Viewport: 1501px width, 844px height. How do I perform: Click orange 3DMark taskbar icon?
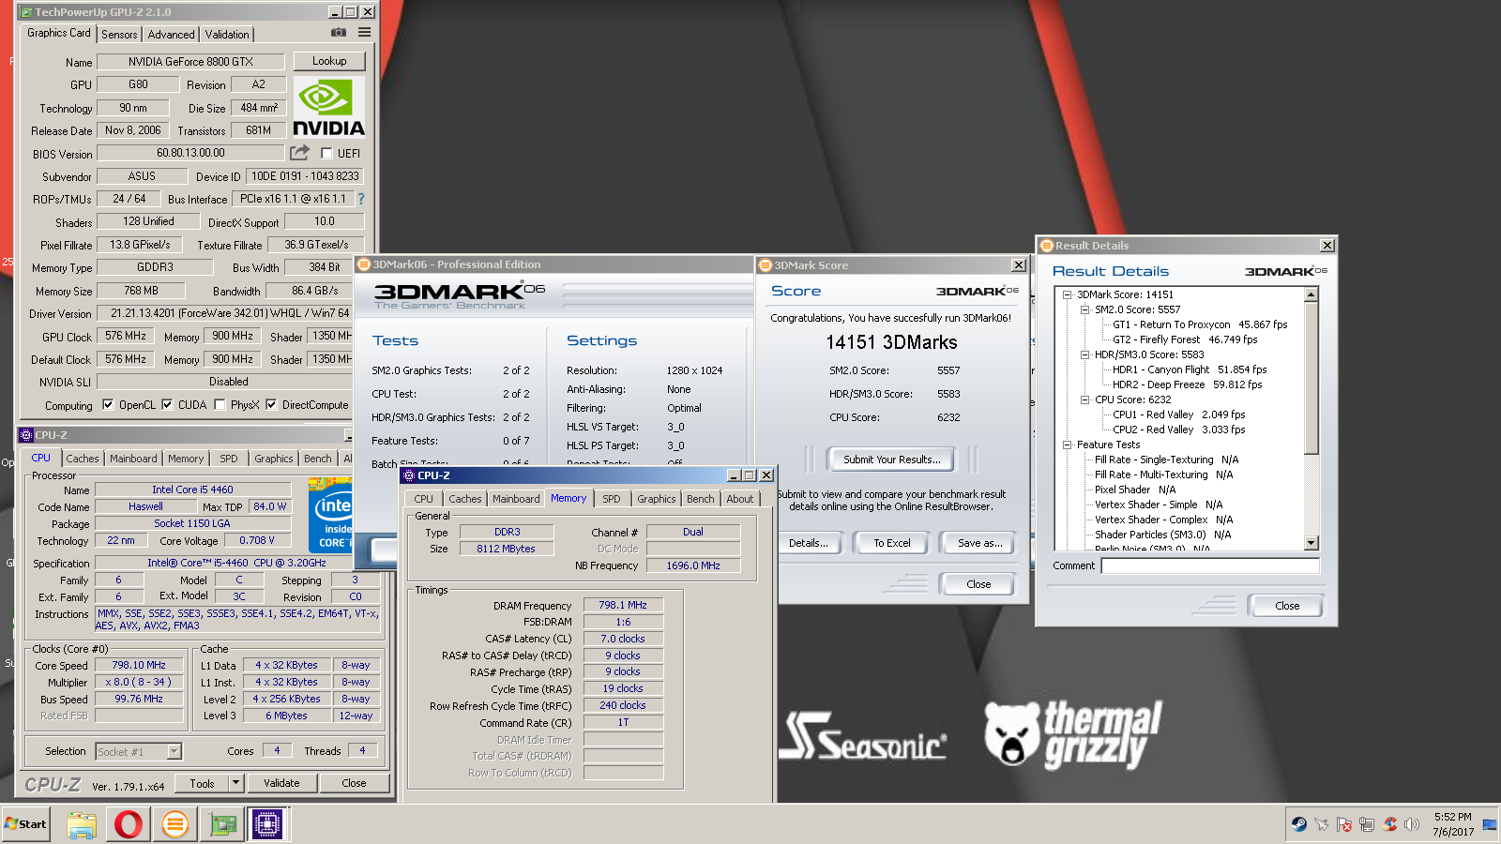pos(174,824)
